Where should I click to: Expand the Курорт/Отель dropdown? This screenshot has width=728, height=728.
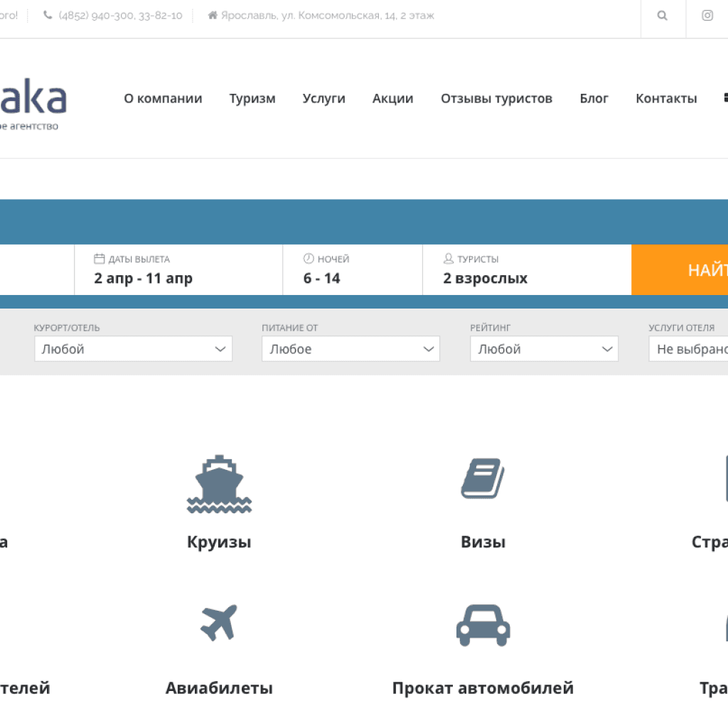point(133,349)
